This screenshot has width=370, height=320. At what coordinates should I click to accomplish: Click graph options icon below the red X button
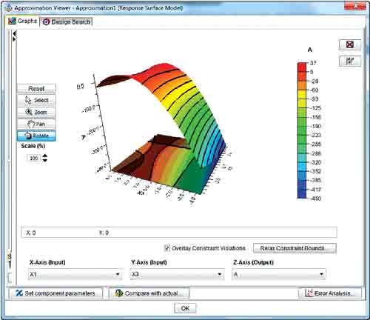(x=350, y=61)
